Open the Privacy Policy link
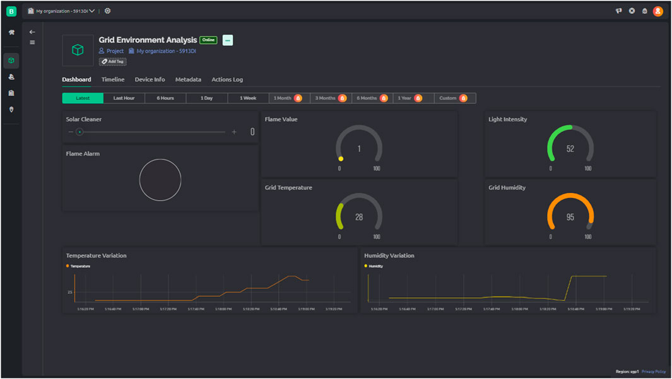672x379 pixels. [x=654, y=371]
